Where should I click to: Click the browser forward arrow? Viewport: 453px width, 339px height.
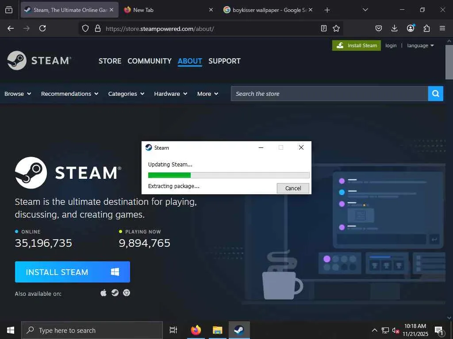point(26,28)
